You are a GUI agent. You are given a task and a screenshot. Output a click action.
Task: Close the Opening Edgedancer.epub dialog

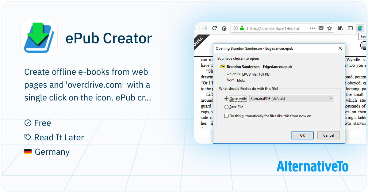pos(340,48)
